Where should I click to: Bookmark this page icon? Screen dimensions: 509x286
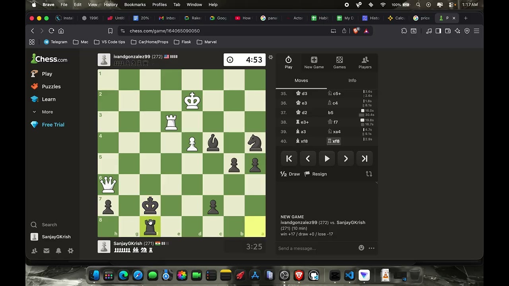point(110,31)
